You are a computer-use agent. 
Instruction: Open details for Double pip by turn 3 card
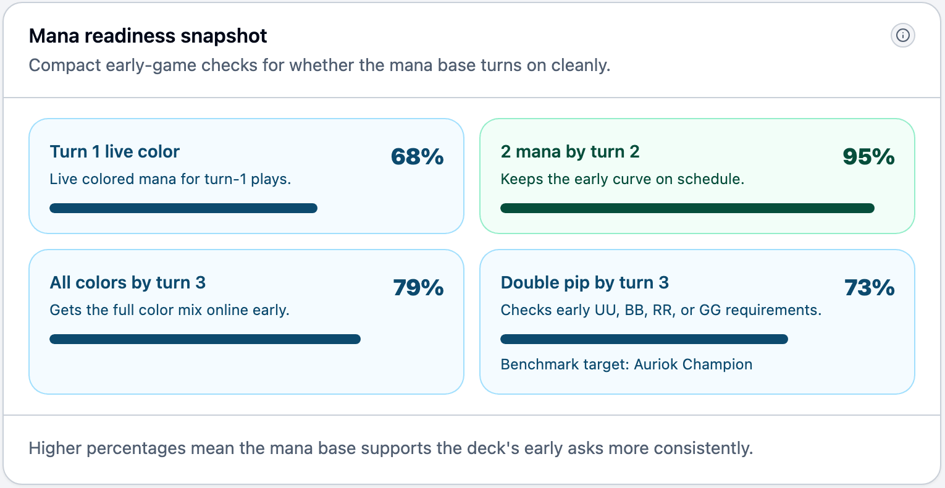(x=697, y=321)
